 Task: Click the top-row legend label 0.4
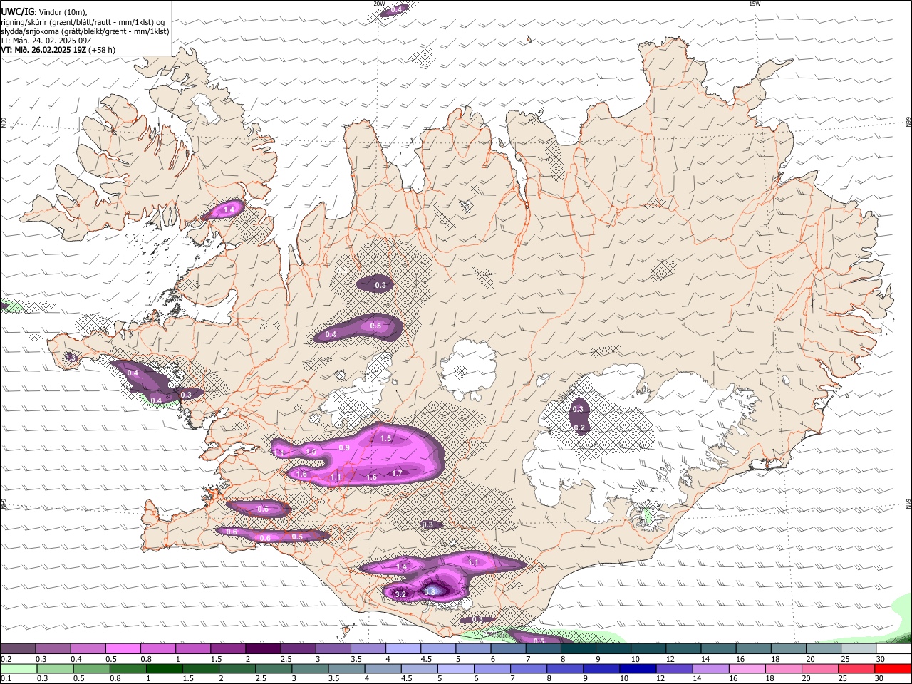pos(76,659)
